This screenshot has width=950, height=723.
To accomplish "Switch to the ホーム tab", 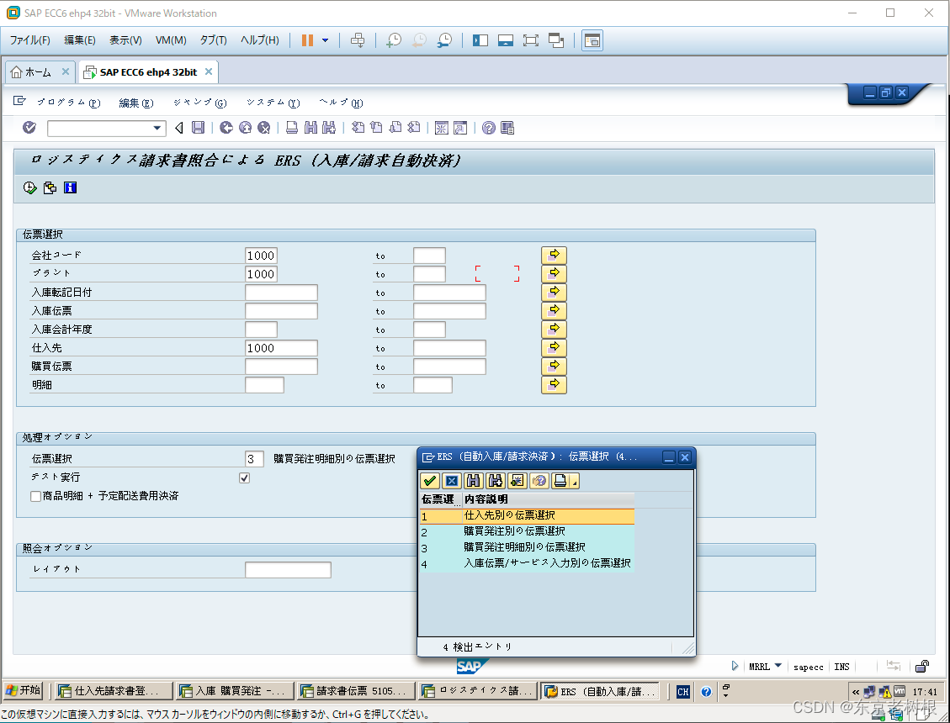I will coord(38,72).
